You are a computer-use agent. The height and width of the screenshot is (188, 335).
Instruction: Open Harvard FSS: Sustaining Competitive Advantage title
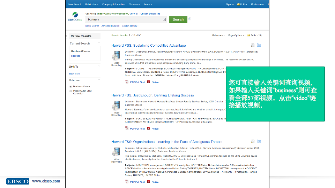(x=149, y=45)
